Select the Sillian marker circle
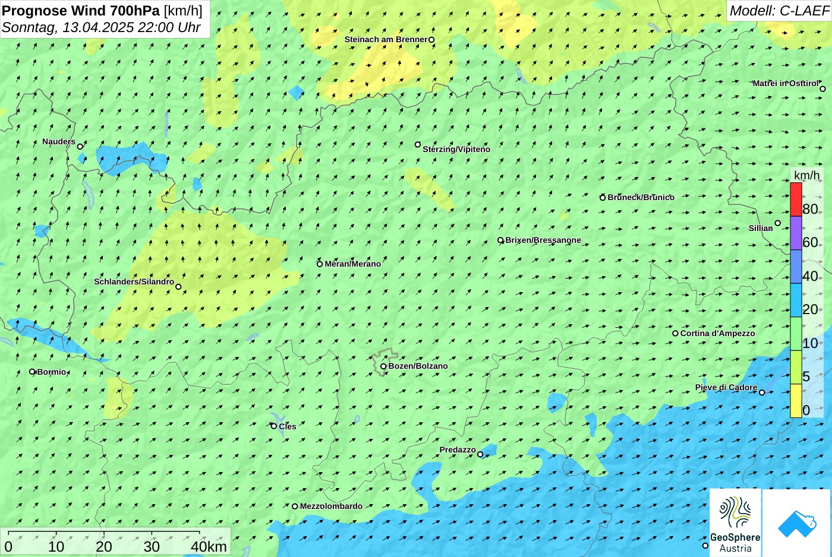 coord(777,223)
